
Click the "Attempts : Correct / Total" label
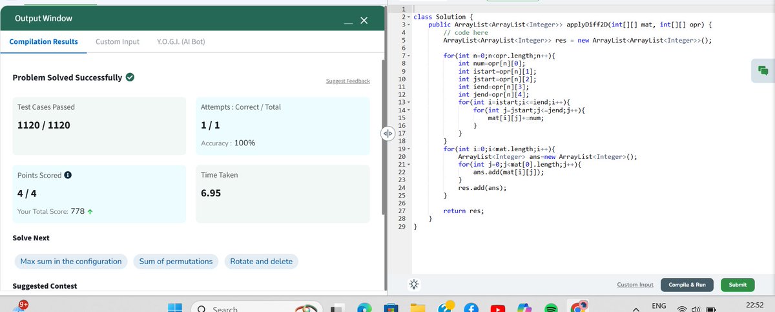(x=241, y=107)
